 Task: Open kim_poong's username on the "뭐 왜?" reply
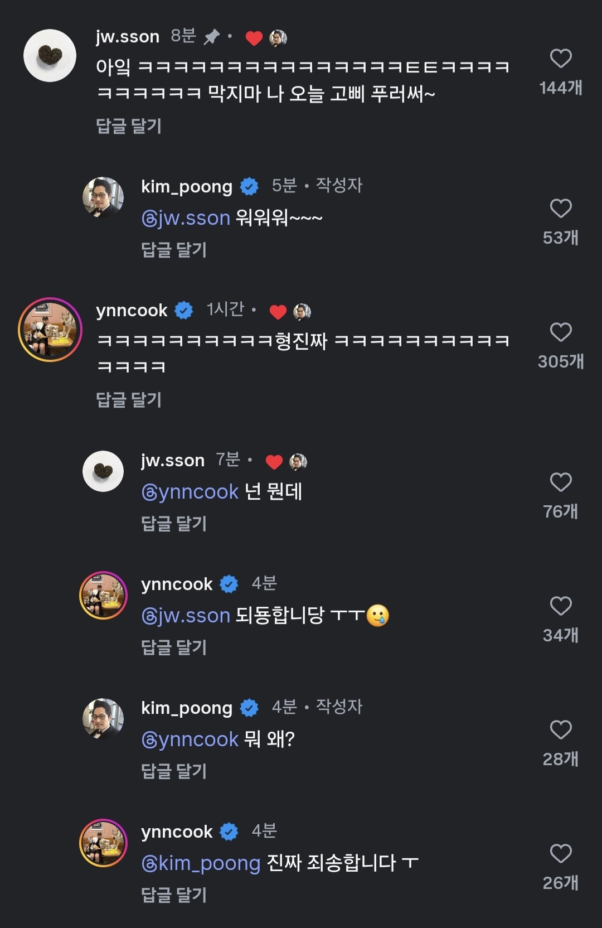[x=187, y=708]
